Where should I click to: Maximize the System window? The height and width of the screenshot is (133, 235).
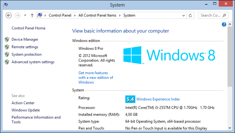point(215,4)
